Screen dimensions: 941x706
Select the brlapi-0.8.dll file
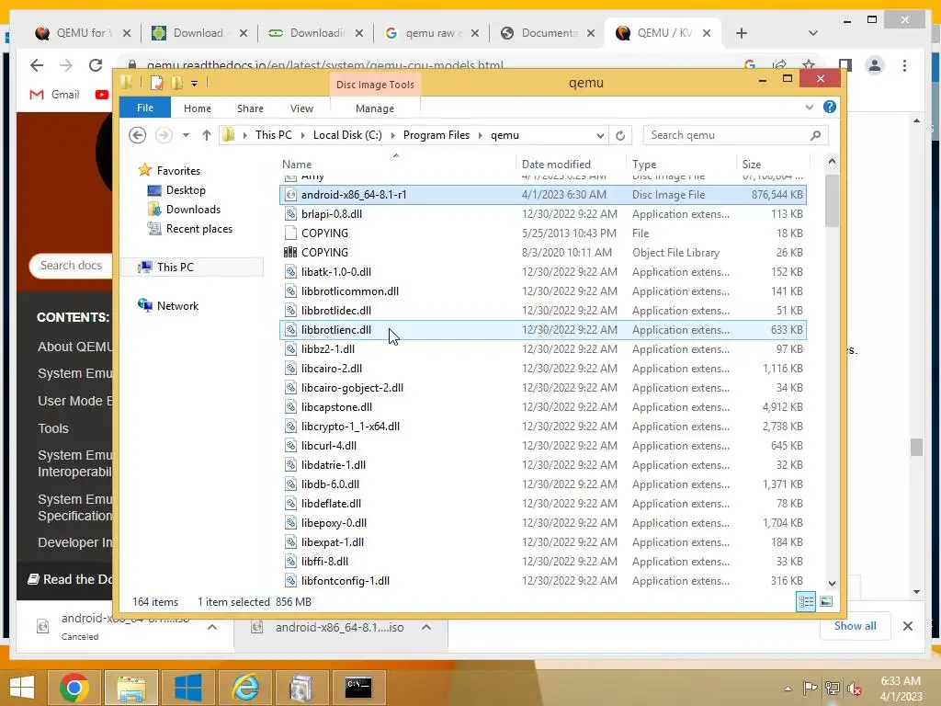[543, 213]
